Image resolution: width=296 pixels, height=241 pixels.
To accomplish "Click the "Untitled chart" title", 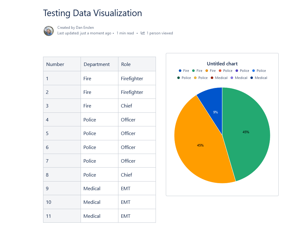I will point(222,64).
